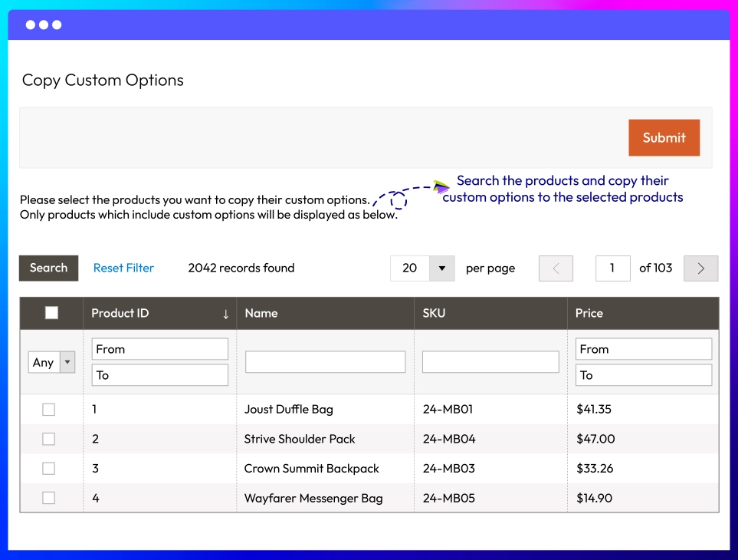The width and height of the screenshot is (738, 560).
Task: Sort by the Name column header
Action: coord(261,313)
